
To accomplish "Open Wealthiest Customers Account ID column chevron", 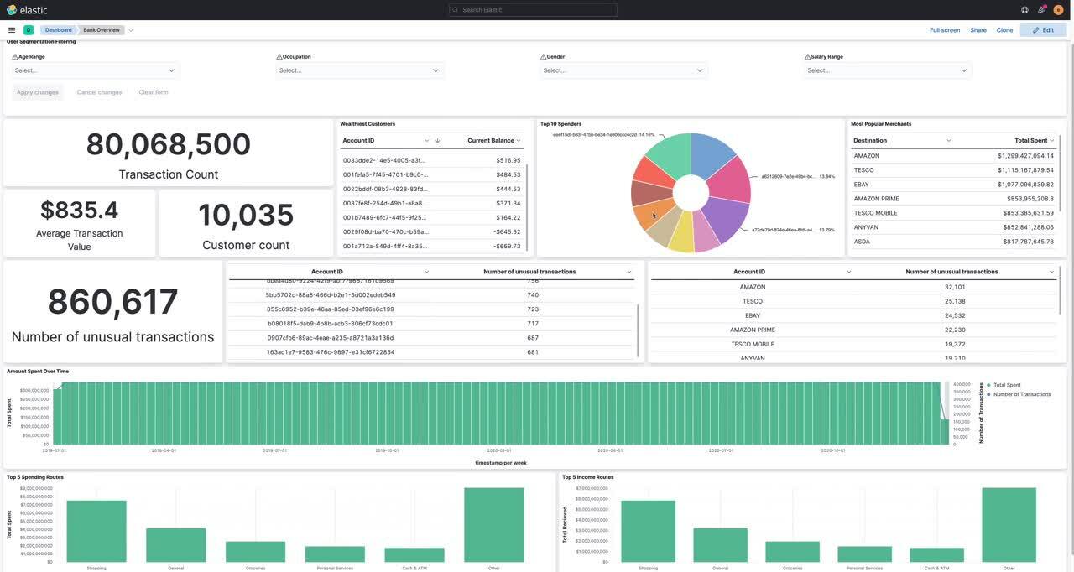I will pos(426,141).
